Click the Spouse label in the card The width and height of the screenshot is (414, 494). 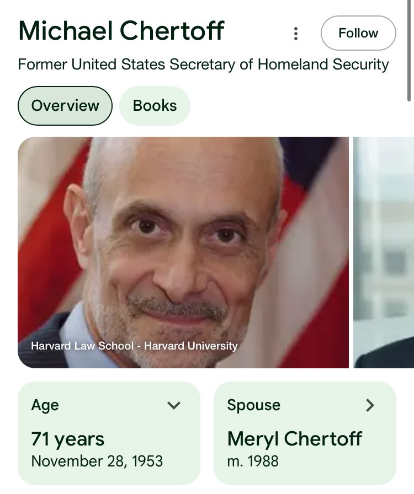tap(253, 405)
